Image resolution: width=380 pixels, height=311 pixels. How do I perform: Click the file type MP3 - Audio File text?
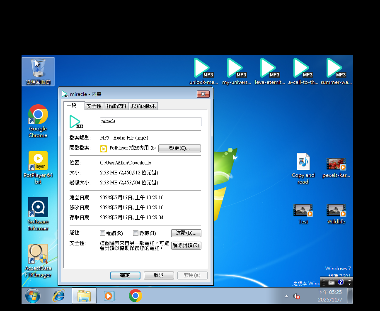(x=124, y=138)
